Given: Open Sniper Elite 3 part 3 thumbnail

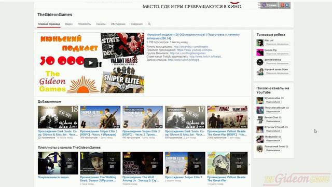Looking at the screenshot, I should coord(143,117).
